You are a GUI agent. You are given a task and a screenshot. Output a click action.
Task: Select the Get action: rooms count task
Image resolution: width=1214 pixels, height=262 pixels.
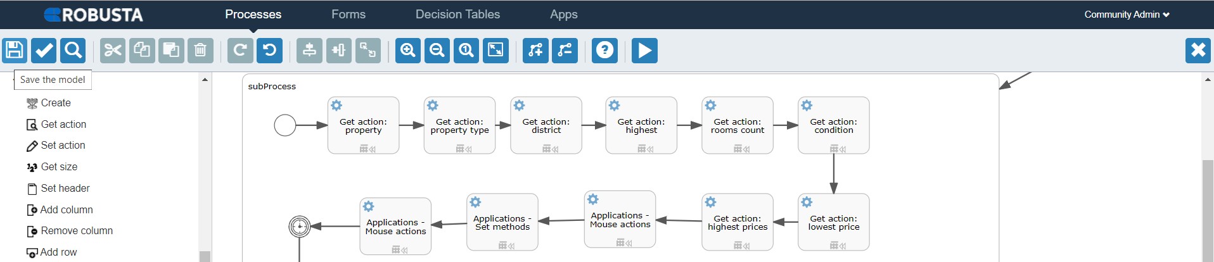[x=738, y=125]
